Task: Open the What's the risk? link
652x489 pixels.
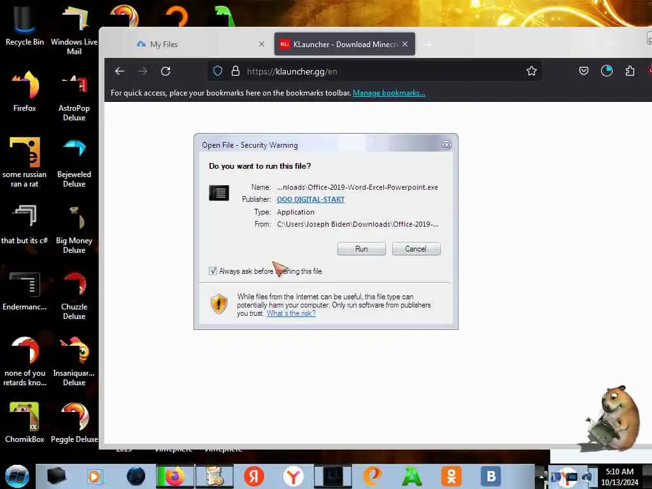Action: click(291, 313)
